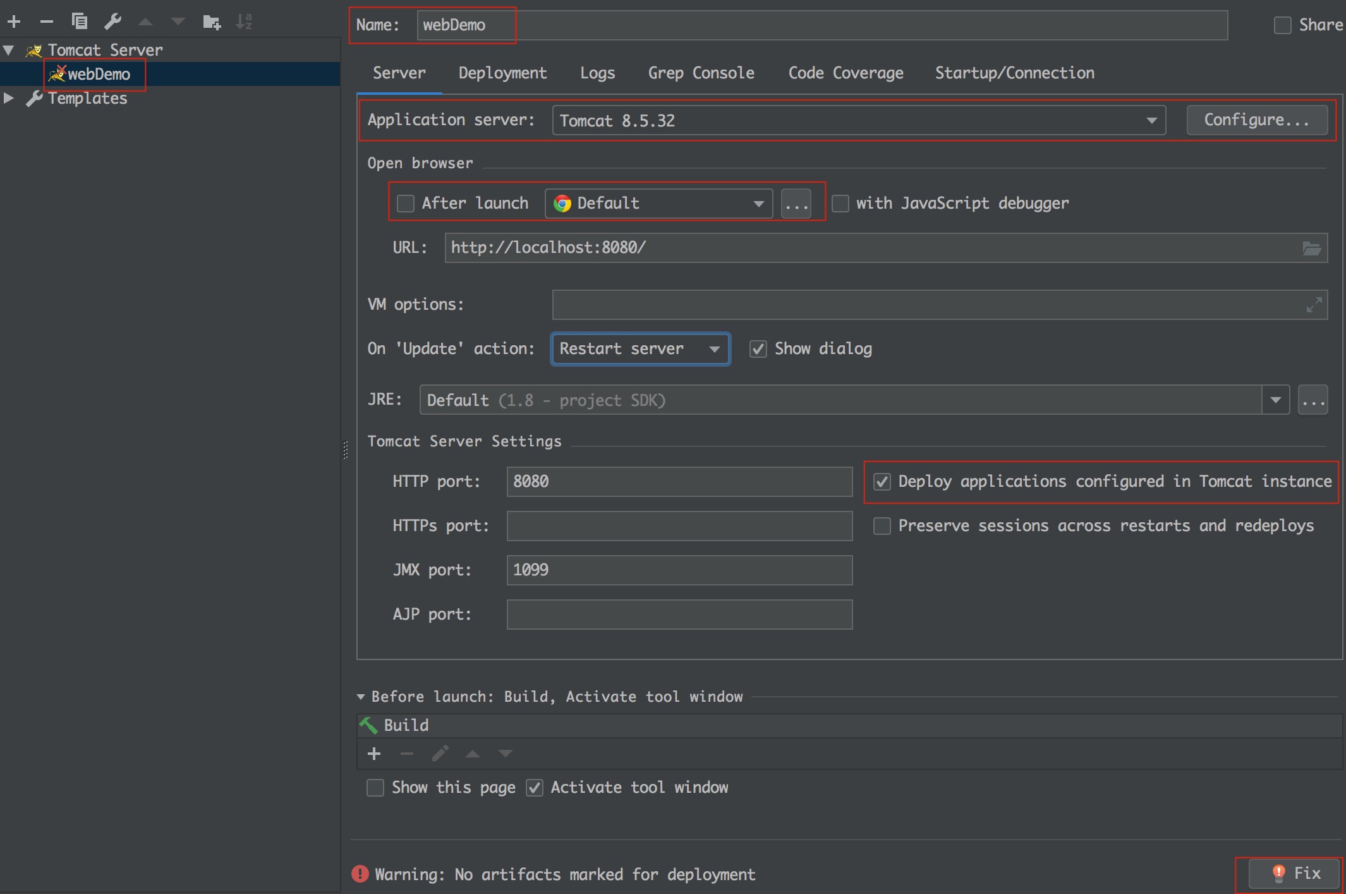Open the wrench edit-templates tool in the toolbar
The image size is (1346, 894).
pyautogui.click(x=112, y=21)
